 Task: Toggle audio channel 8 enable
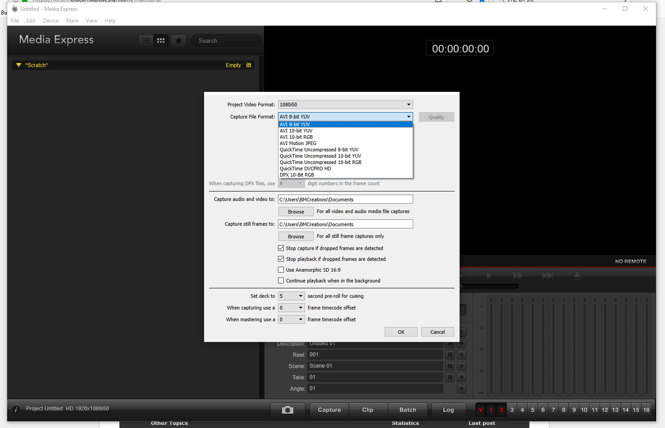(564, 410)
